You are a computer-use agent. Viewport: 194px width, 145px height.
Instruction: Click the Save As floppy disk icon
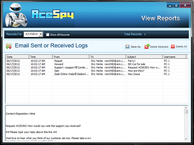[x=127, y=46]
